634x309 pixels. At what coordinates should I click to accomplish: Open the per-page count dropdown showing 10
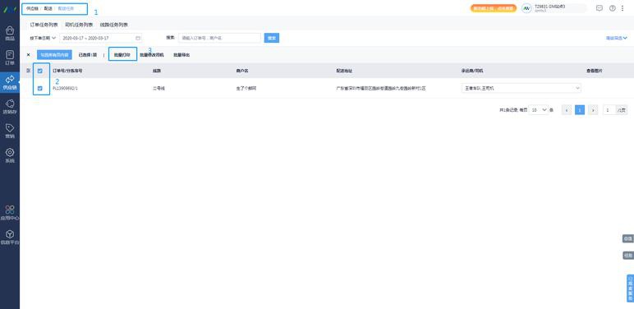[x=538, y=109]
